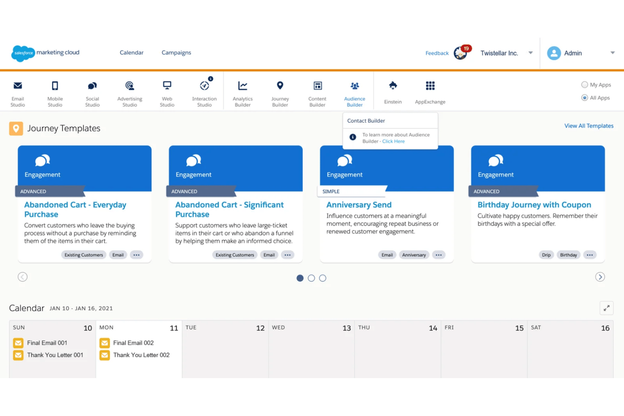624x416 pixels.
Task: Go to second template carousel page
Action: 311,278
